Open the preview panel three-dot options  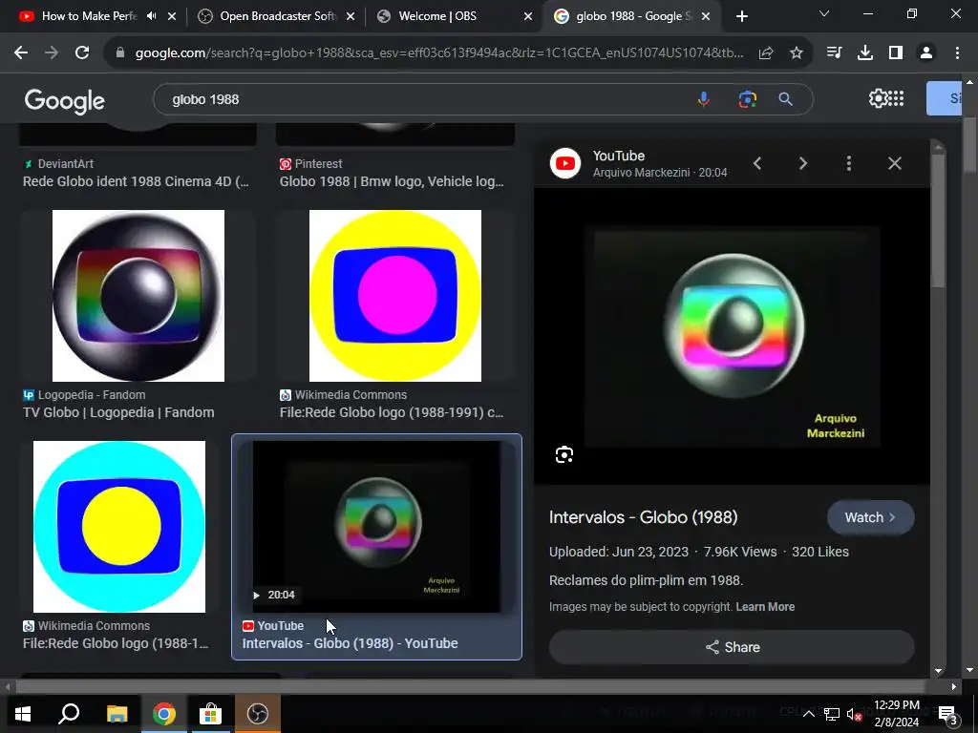[x=848, y=163]
